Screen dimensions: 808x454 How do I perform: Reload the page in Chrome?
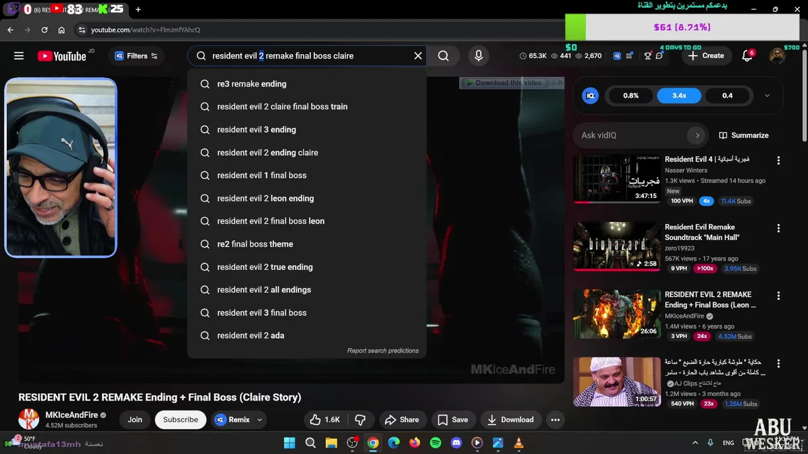[44, 30]
